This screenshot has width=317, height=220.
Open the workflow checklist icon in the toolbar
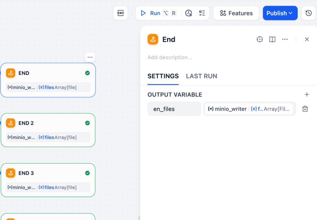[202, 13]
